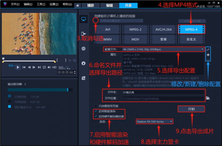
Task: Step to the previous frame
Action: point(29,67)
